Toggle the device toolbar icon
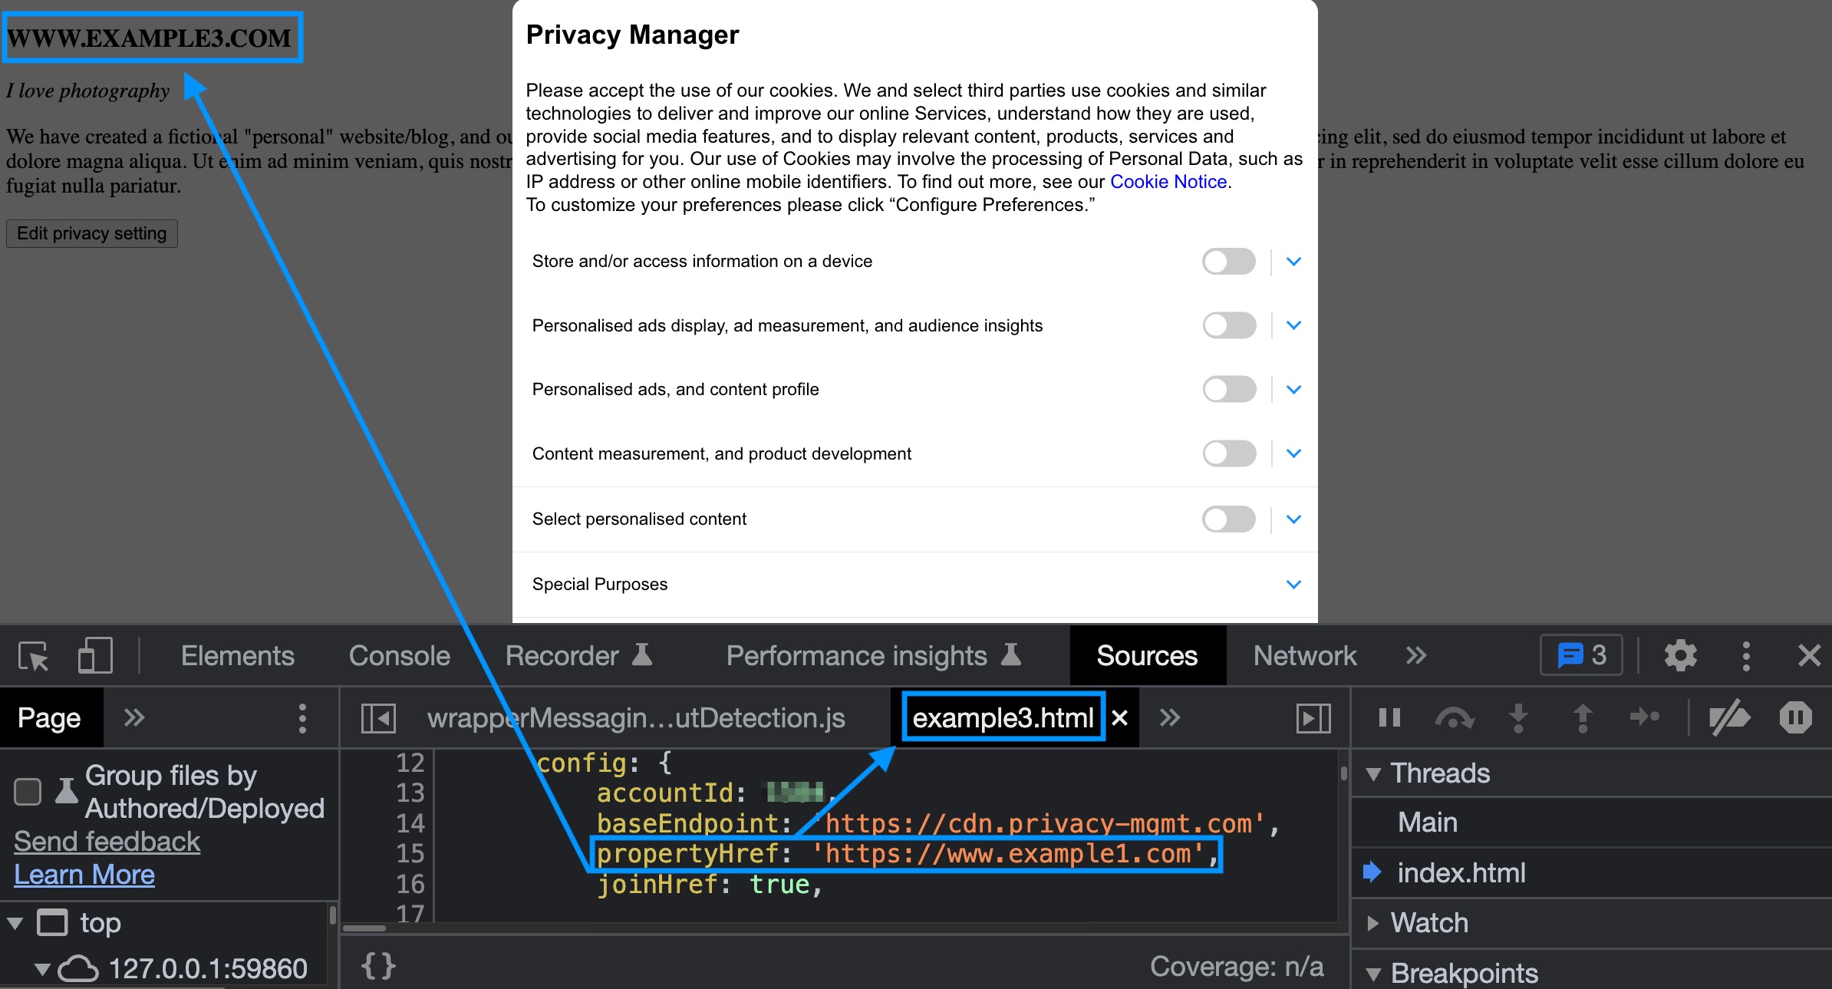Image resolution: width=1832 pixels, height=989 pixels. [95, 656]
